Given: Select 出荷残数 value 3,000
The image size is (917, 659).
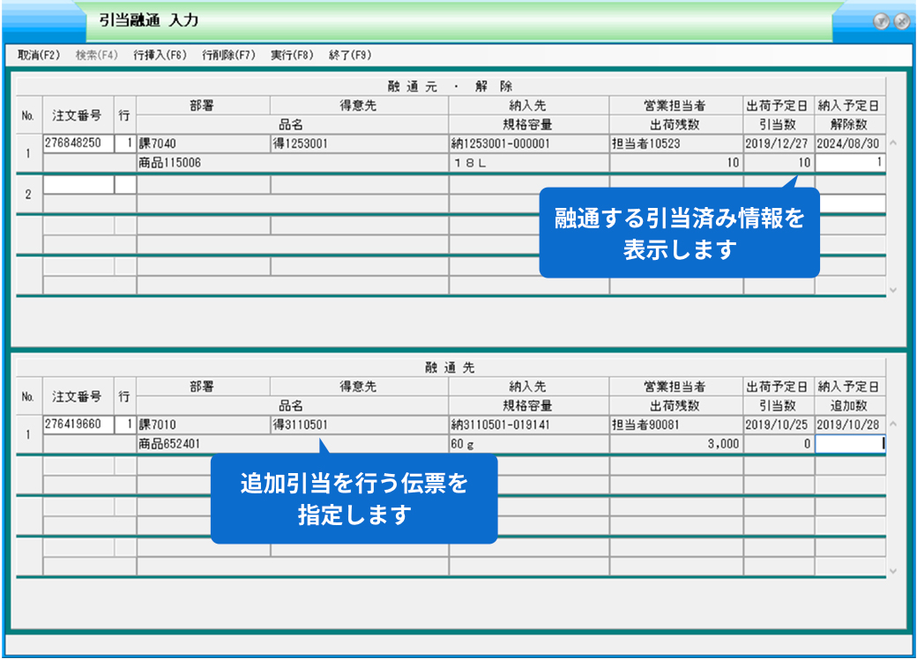Looking at the screenshot, I should 676,444.
